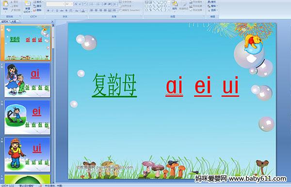Increase font size with the grow-font icon
Screen dimensions: 291x187
[x=76, y=4]
